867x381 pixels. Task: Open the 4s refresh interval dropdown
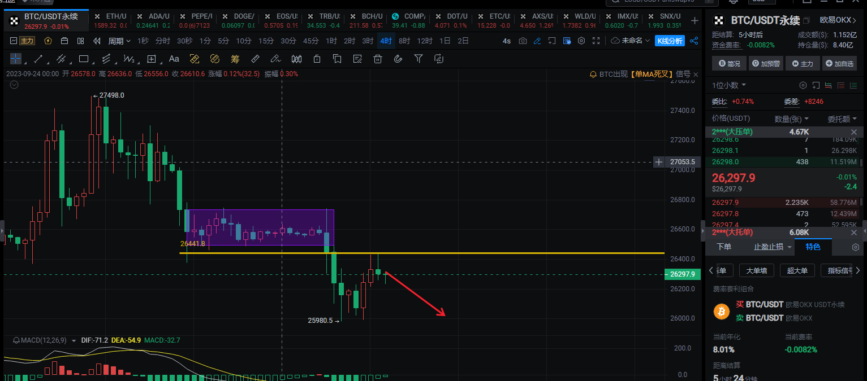click(x=507, y=41)
